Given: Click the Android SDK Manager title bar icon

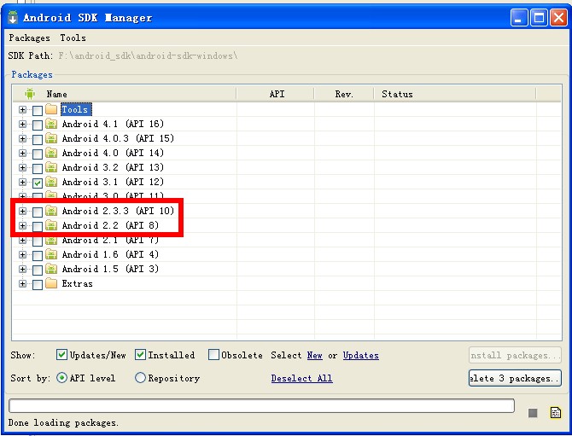Looking at the screenshot, I should (x=13, y=17).
